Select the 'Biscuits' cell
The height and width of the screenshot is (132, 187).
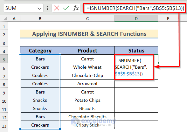87,108
